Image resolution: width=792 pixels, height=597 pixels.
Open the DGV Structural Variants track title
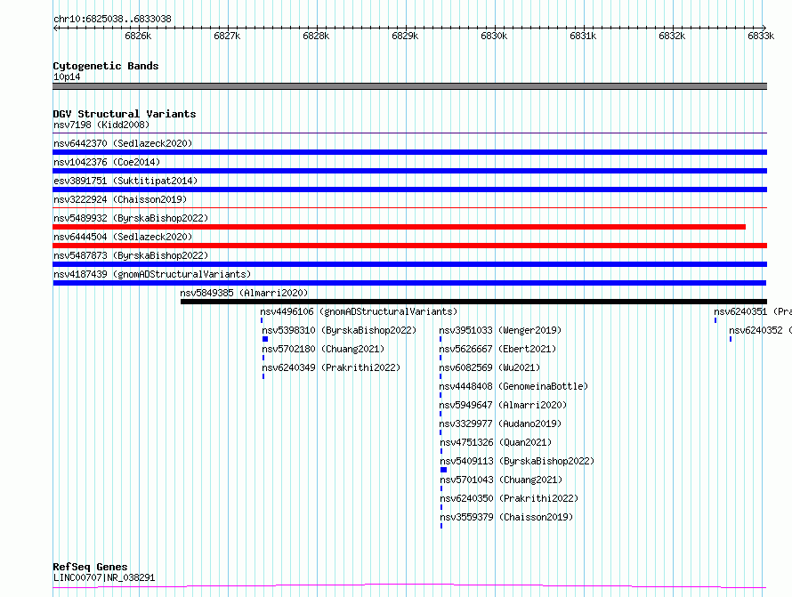(125, 114)
